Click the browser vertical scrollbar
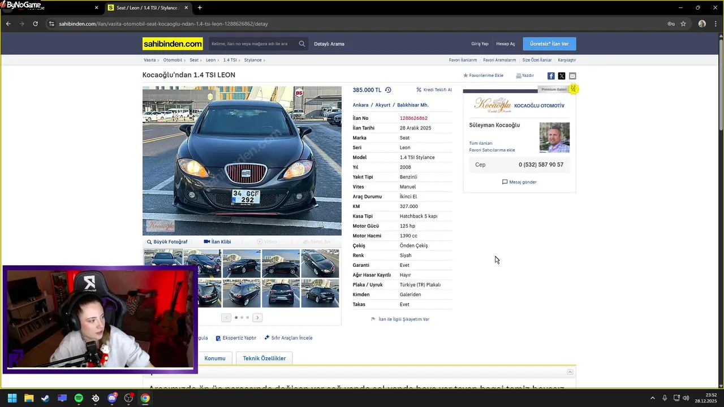Screen dimensions: 724x407 721,85
